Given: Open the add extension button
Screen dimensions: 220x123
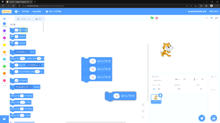Looking at the screenshot, I should 4,119.
